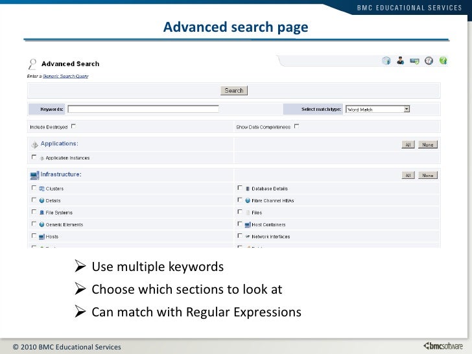This screenshot has width=472, height=354.
Task: Click None button in Applications section
Action: 428,145
